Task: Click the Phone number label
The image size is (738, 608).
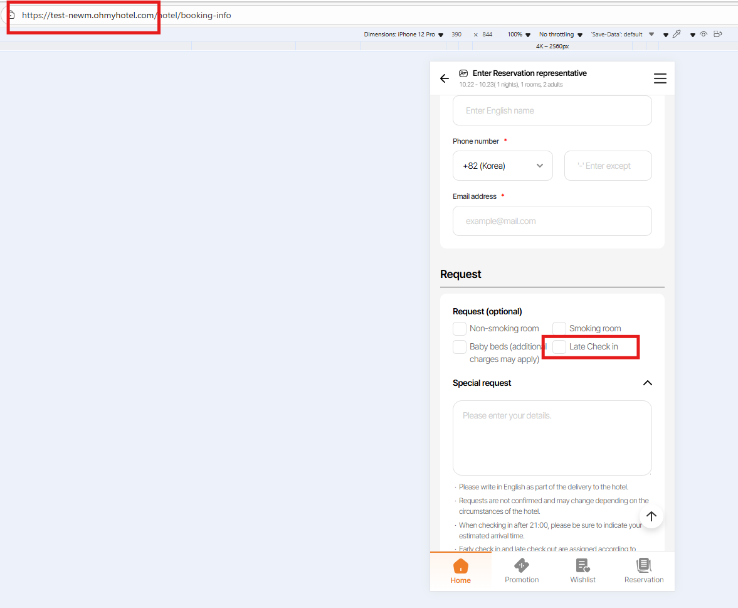Action: [x=476, y=141]
